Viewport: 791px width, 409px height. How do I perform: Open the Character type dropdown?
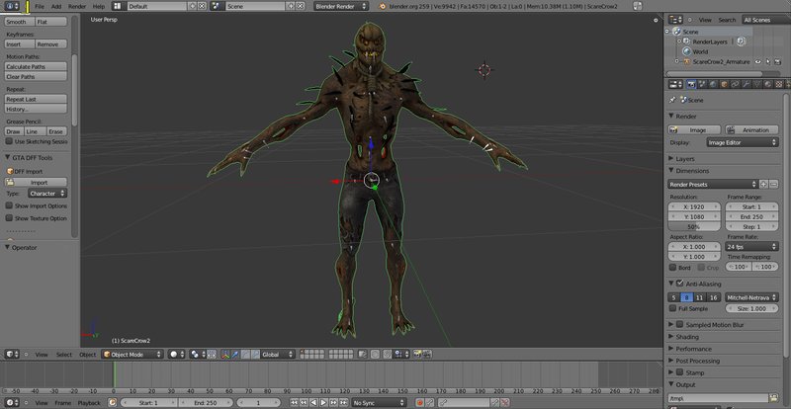[47, 194]
